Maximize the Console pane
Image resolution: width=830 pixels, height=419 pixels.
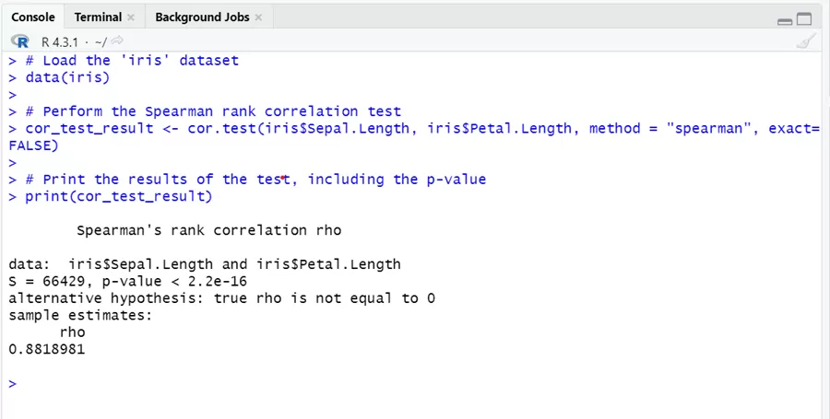804,19
